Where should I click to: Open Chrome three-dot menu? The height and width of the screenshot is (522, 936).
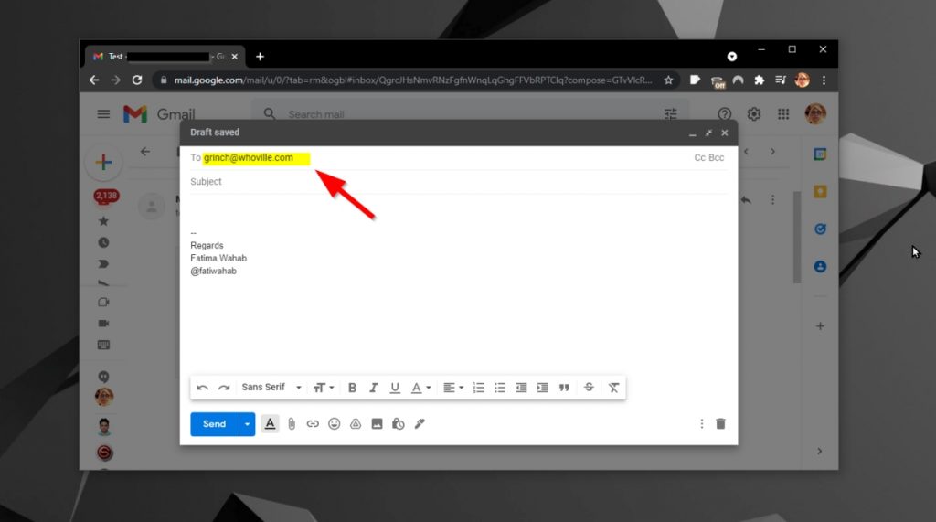[824, 80]
